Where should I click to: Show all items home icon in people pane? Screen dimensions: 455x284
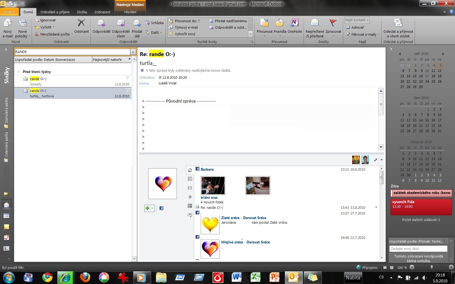pyautogui.click(x=190, y=170)
